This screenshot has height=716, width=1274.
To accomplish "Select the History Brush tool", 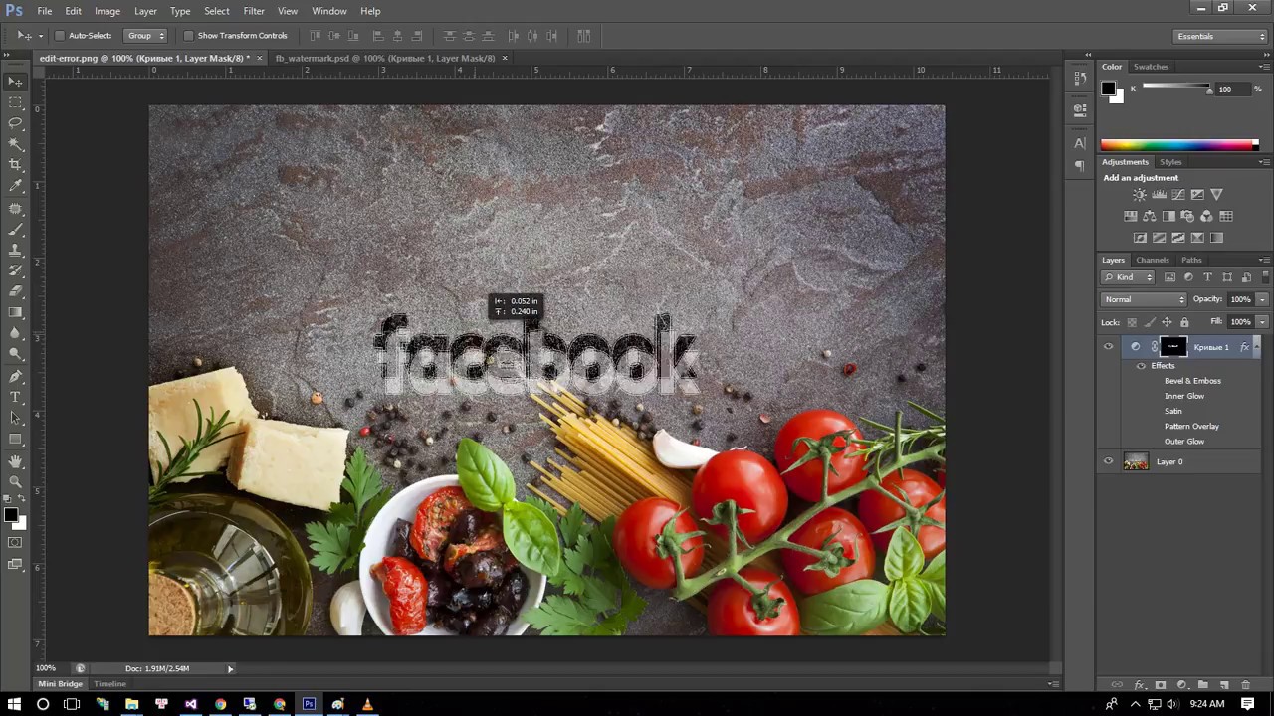I will (x=16, y=271).
